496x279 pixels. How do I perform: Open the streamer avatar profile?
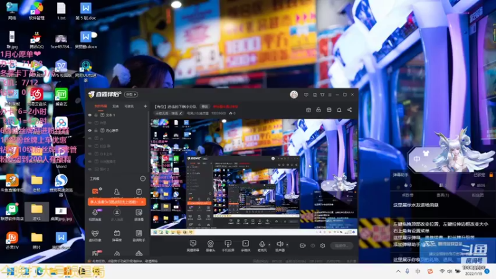294,95
